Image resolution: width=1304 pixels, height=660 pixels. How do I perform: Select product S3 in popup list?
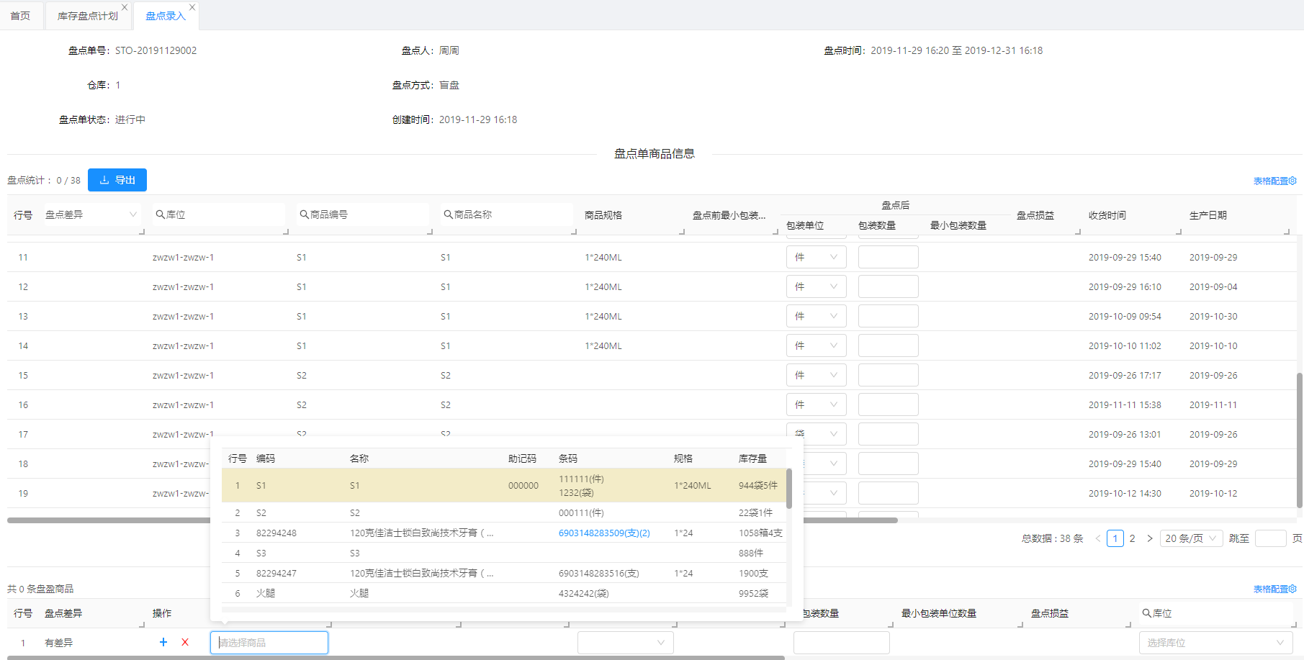pyautogui.click(x=504, y=553)
